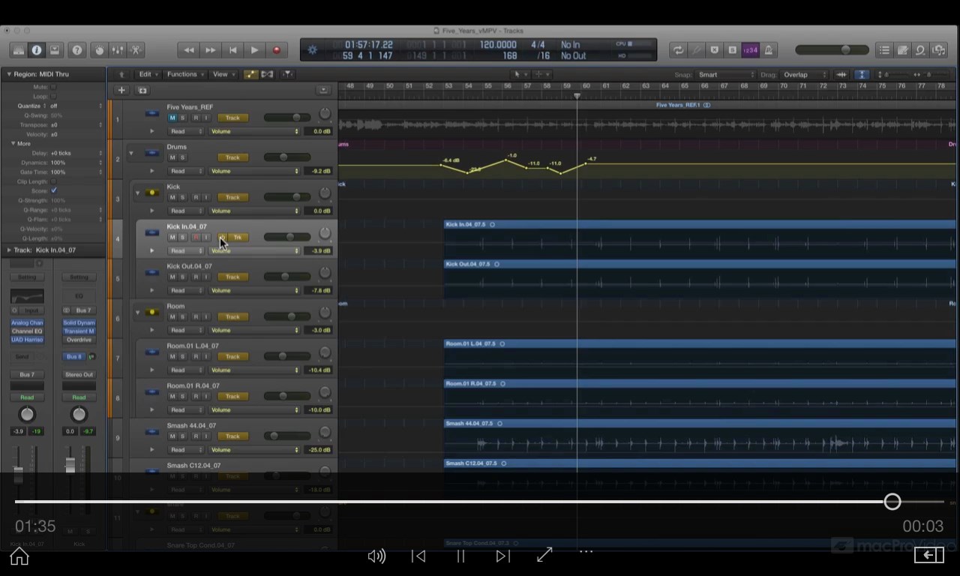Open the Mixer icon in the toolbar
This screenshot has height=576, width=960.
[118, 49]
